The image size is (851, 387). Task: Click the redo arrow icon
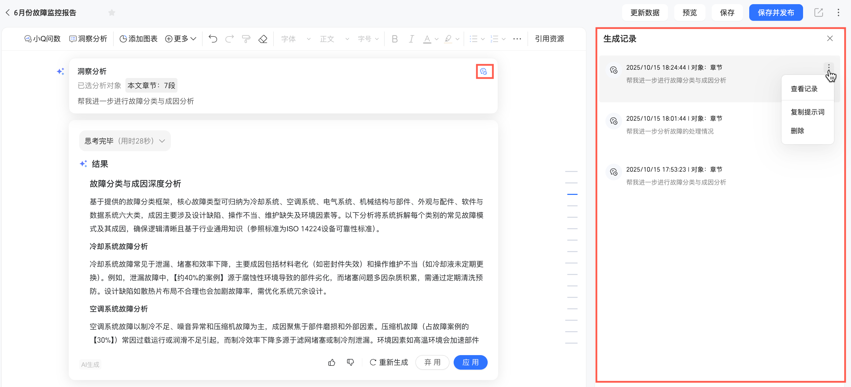[x=229, y=39]
